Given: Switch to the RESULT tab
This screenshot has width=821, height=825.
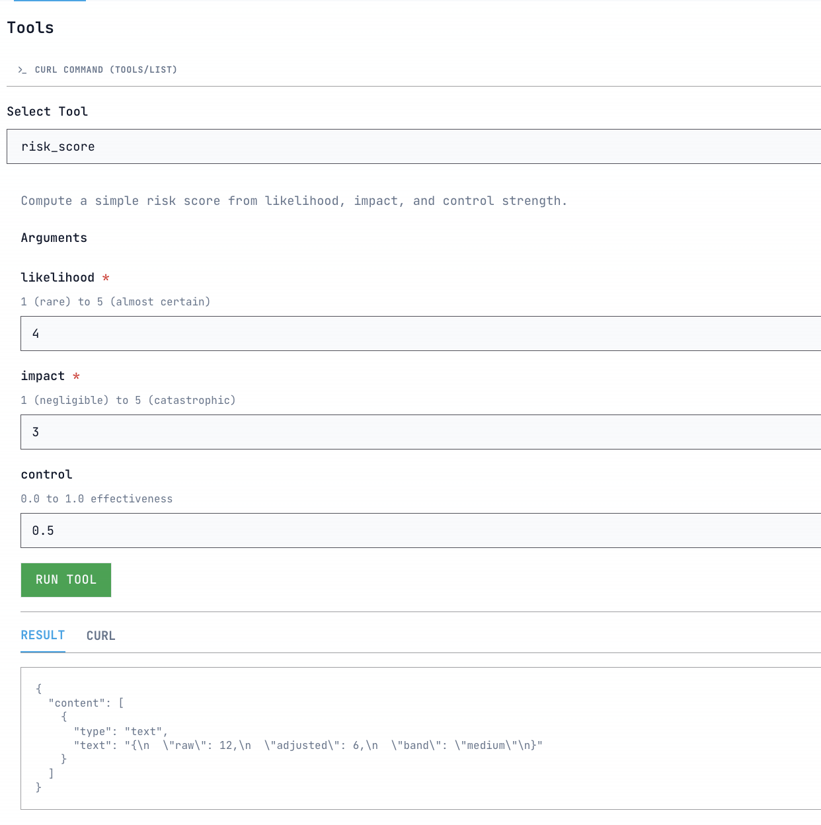Looking at the screenshot, I should click(x=43, y=635).
